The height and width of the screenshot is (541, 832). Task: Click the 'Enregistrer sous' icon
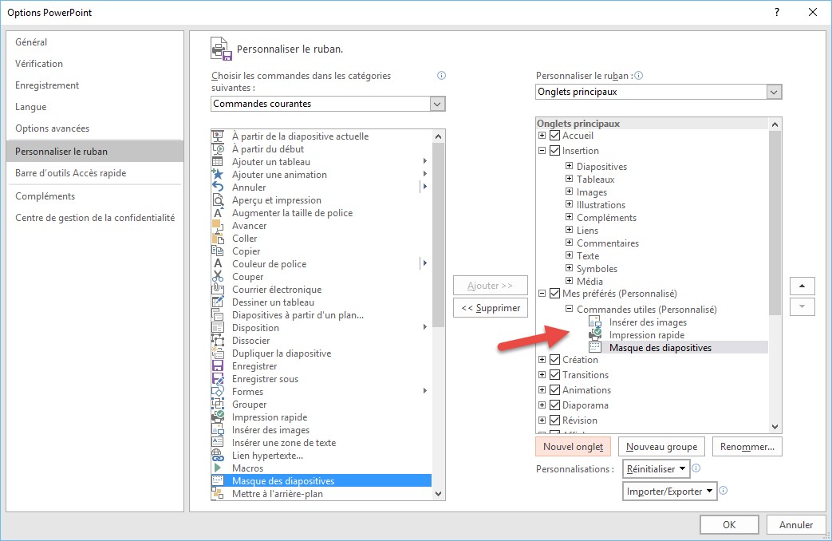(x=218, y=378)
